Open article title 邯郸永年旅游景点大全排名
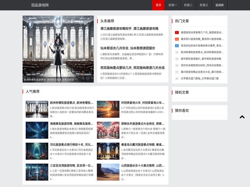The height and width of the screenshot is (187, 250). [143, 124]
